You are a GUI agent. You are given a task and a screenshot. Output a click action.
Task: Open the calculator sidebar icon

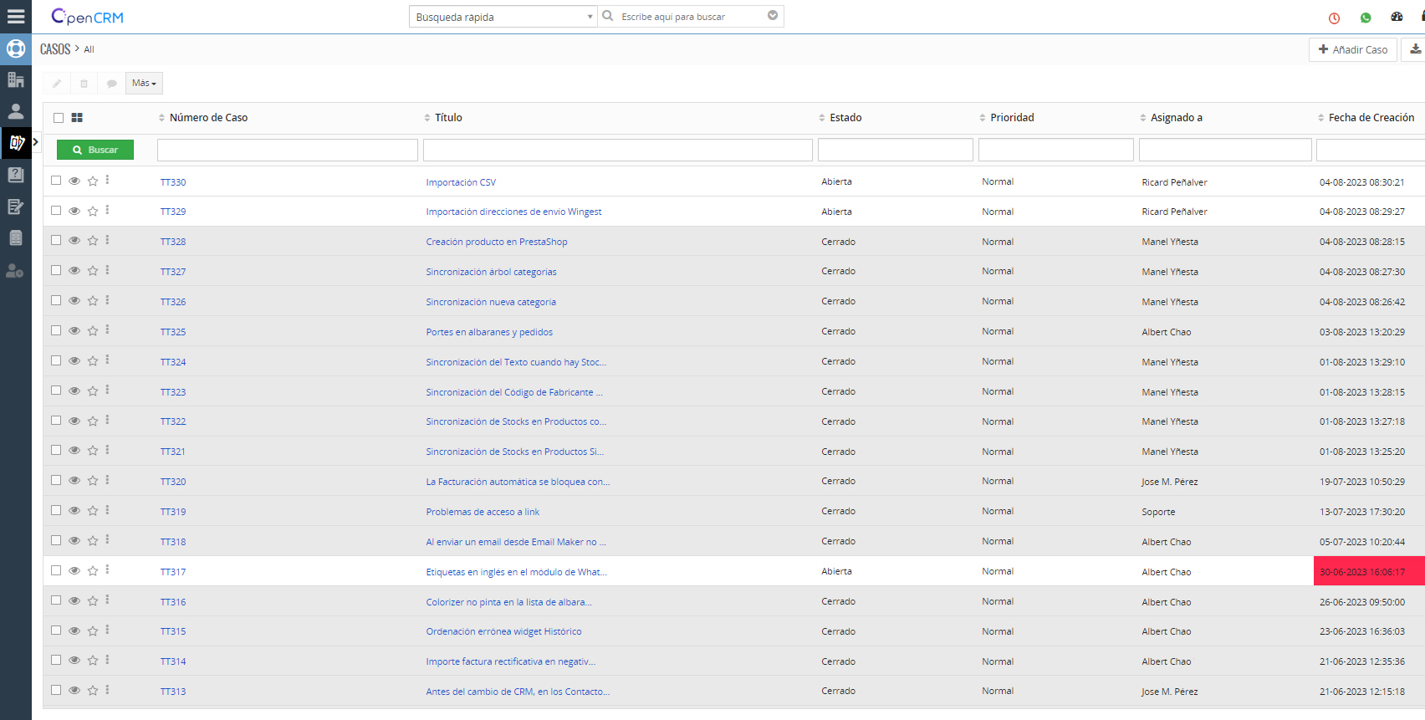pyautogui.click(x=16, y=238)
